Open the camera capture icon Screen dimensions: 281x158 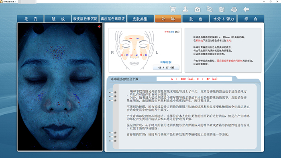198,9
